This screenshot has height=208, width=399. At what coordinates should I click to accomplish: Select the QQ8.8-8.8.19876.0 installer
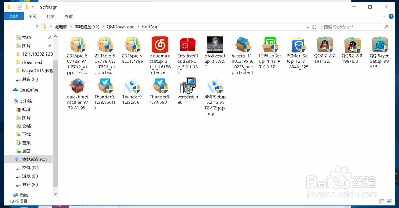pyautogui.click(x=352, y=50)
